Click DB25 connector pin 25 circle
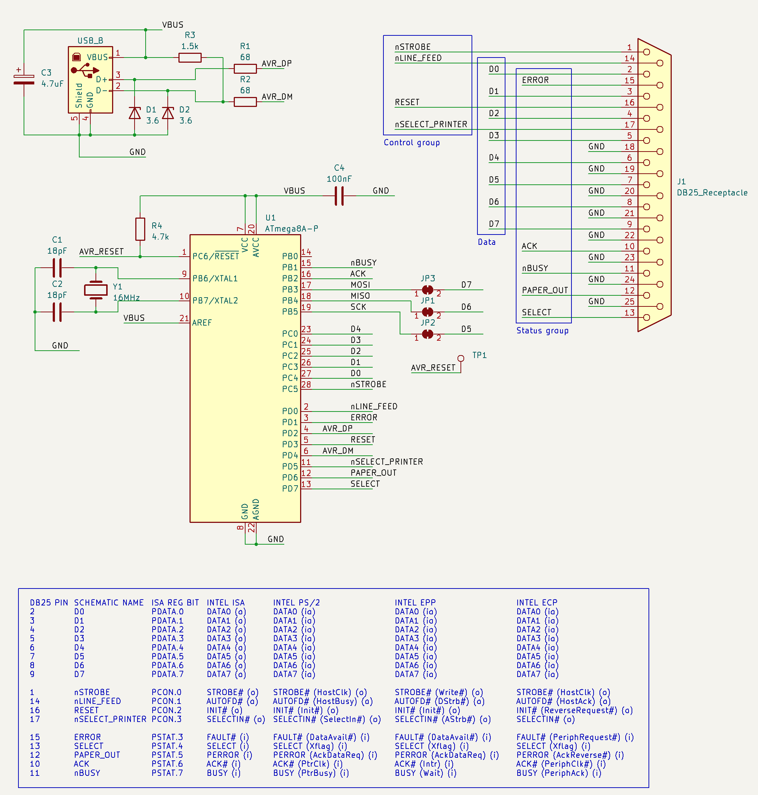 pos(660,306)
